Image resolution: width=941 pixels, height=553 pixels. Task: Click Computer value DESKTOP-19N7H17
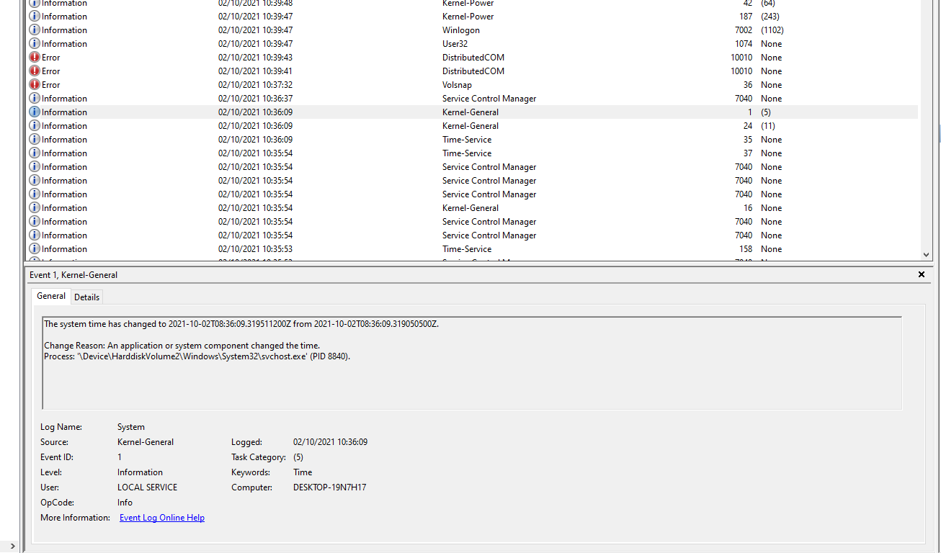(x=330, y=487)
